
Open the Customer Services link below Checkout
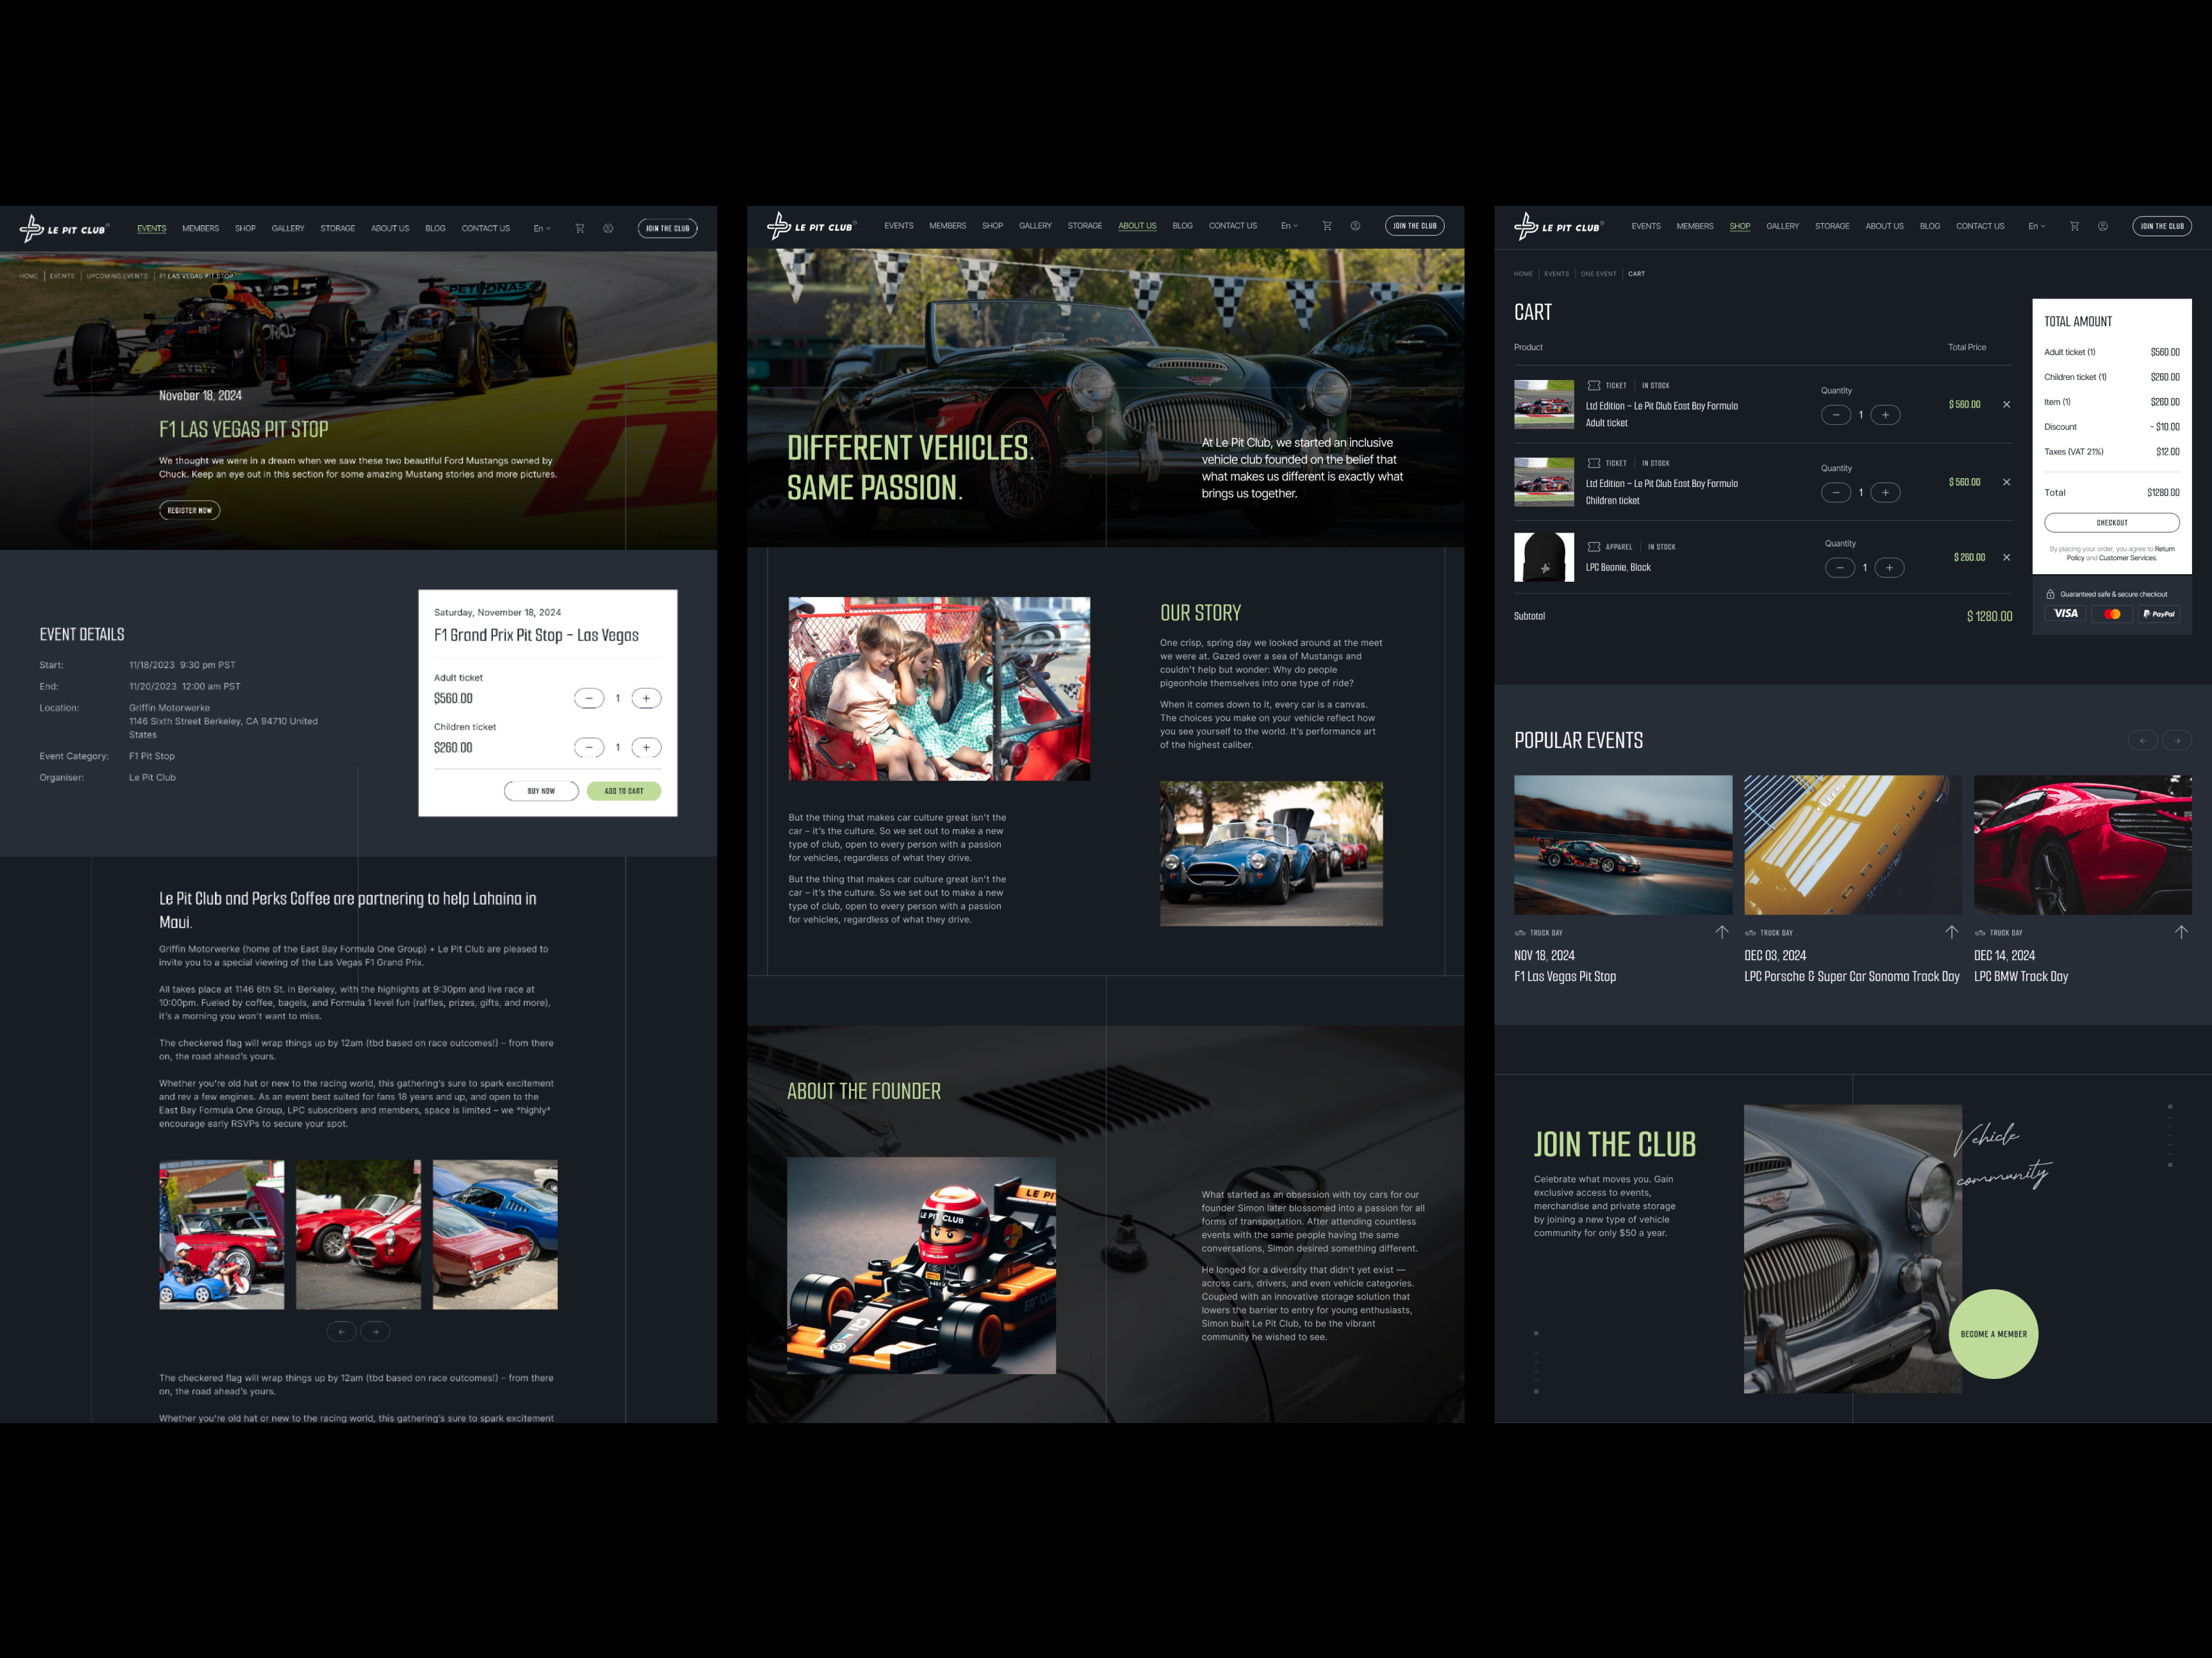click(x=2127, y=559)
